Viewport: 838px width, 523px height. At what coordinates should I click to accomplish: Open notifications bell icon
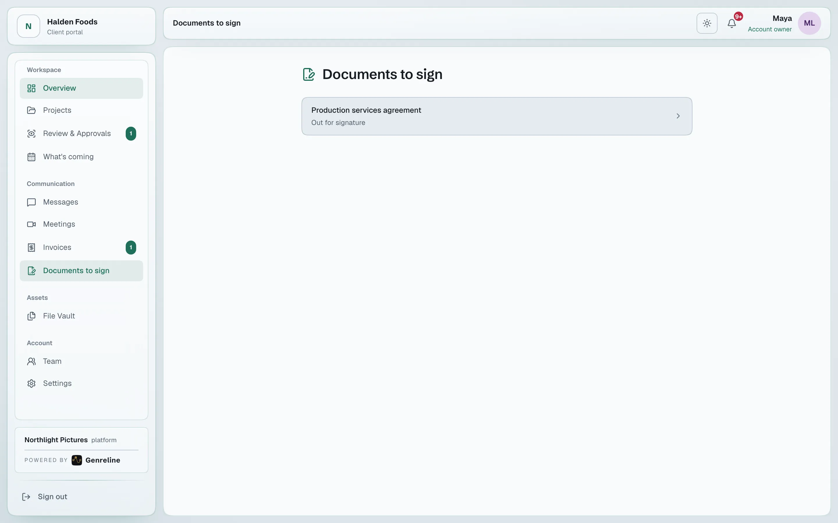coord(731,24)
